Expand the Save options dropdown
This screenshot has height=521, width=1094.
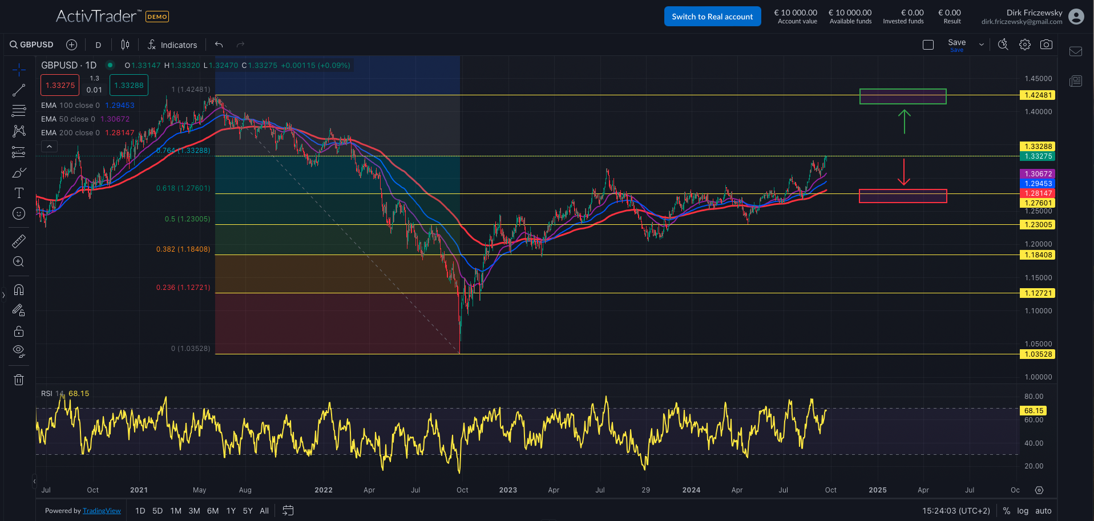point(981,44)
